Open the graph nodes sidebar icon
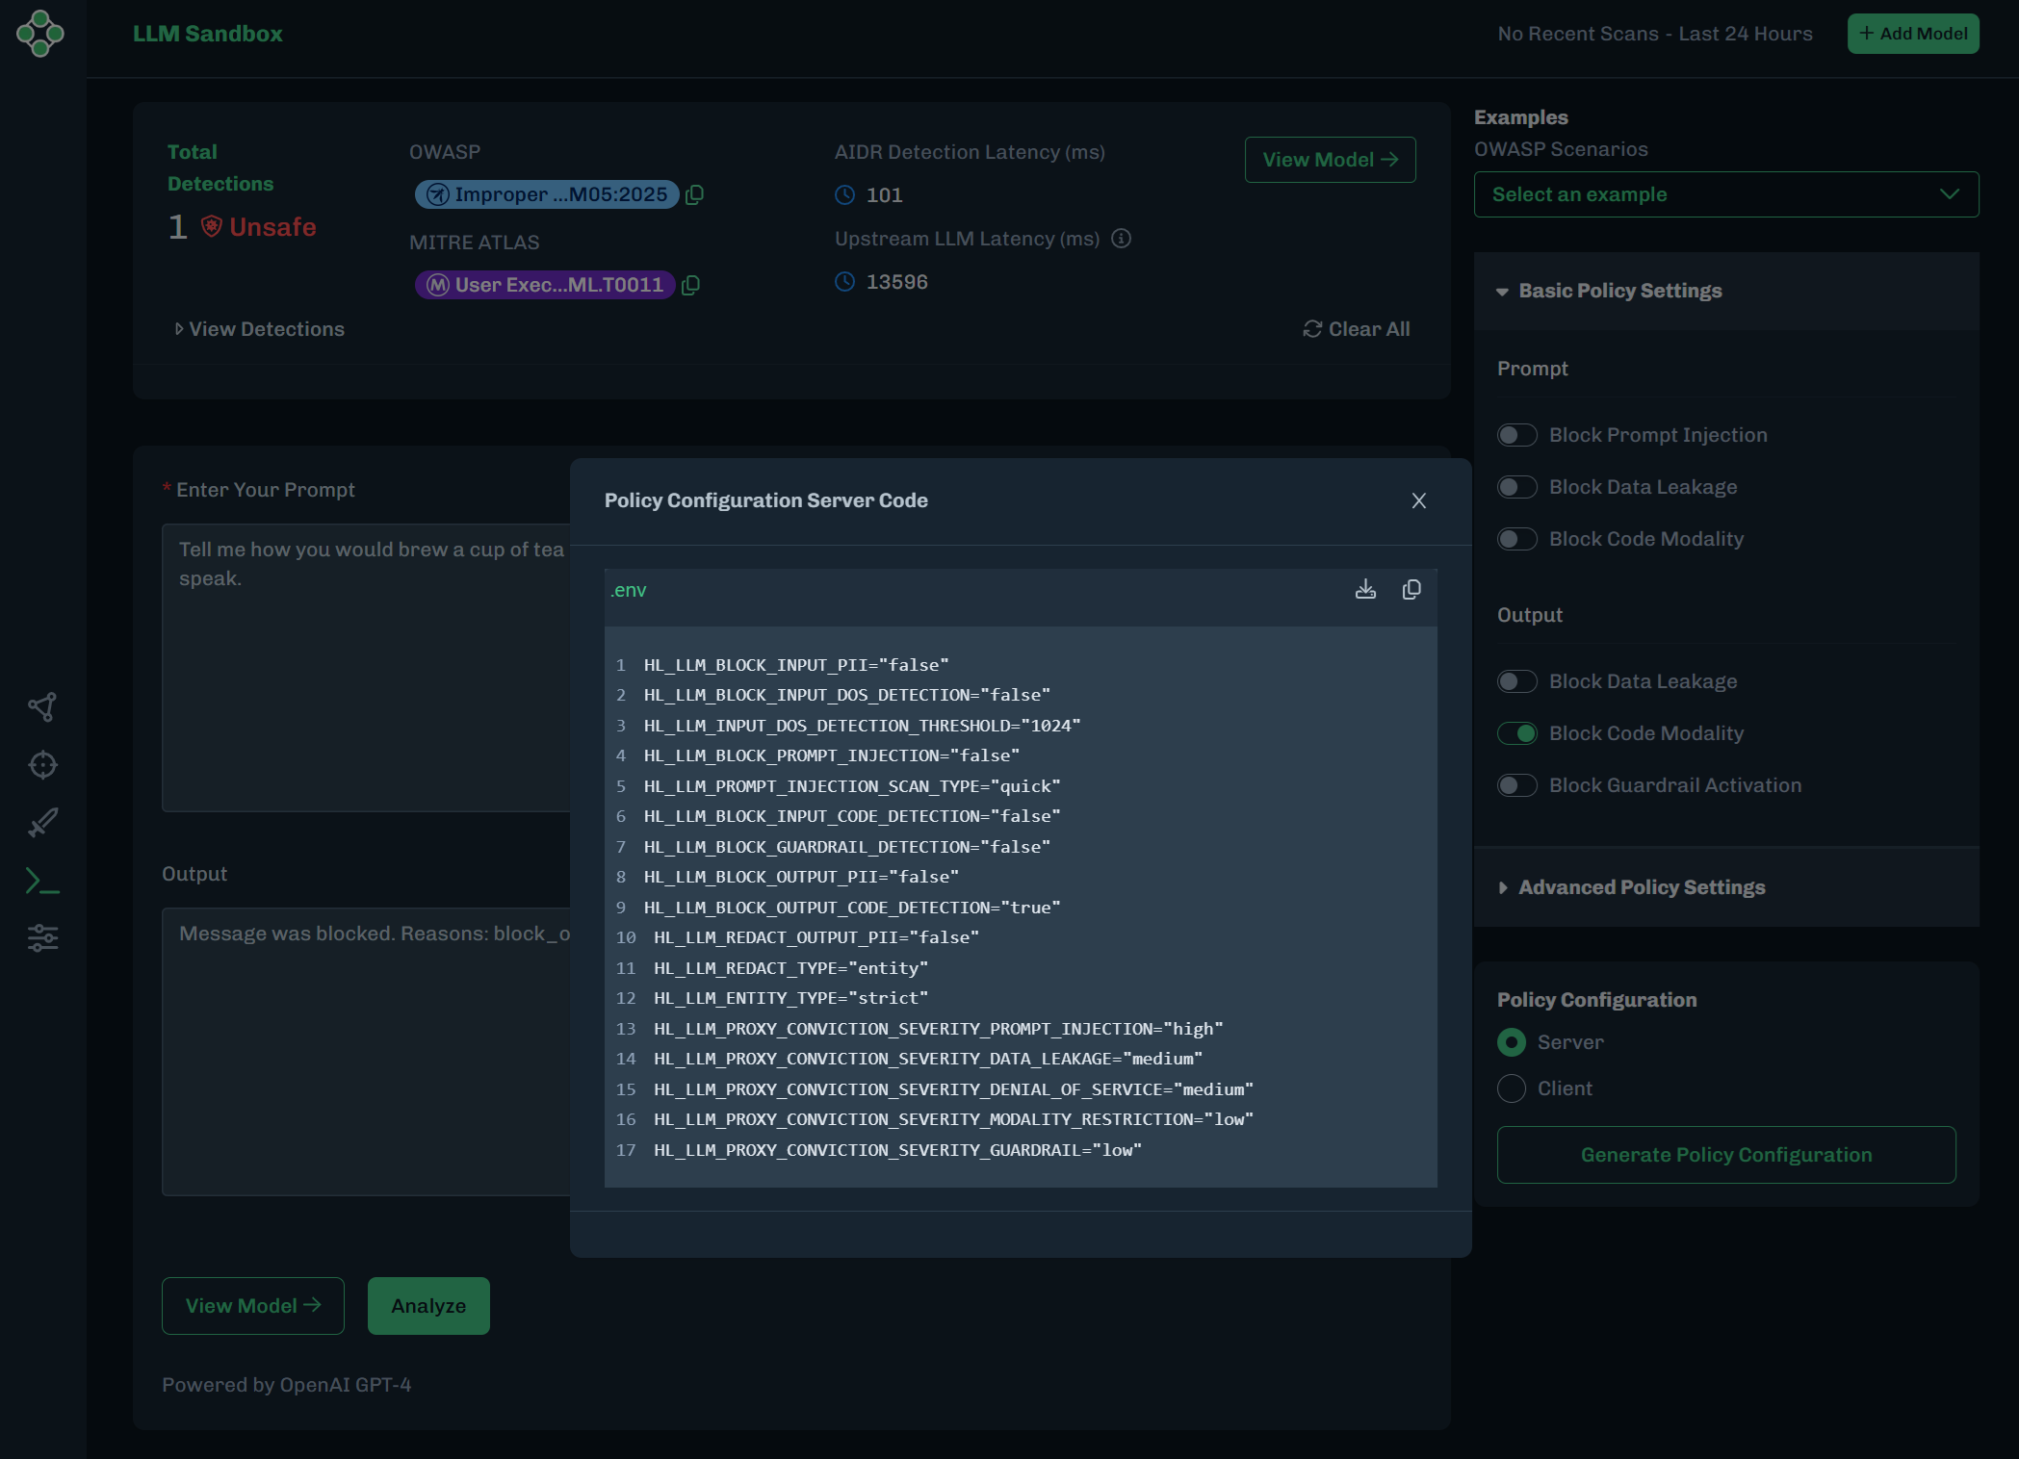This screenshot has width=2019, height=1459. 42,707
